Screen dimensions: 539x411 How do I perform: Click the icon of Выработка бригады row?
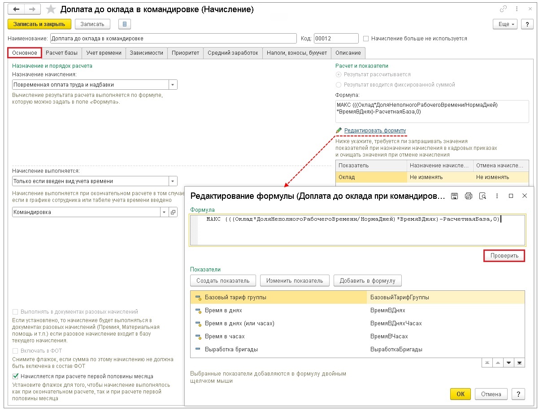pyautogui.click(x=198, y=349)
